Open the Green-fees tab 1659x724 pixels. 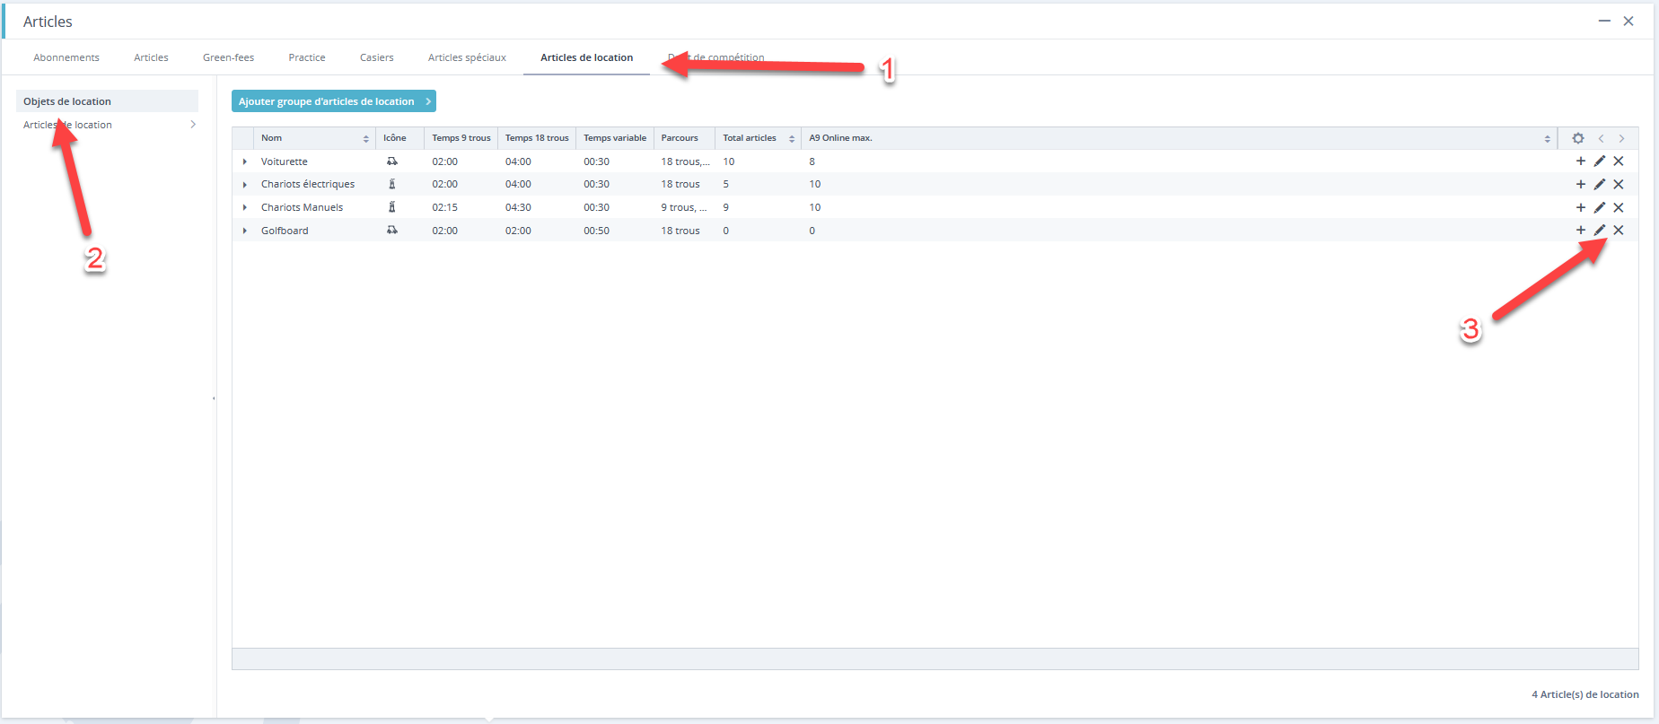tap(228, 57)
